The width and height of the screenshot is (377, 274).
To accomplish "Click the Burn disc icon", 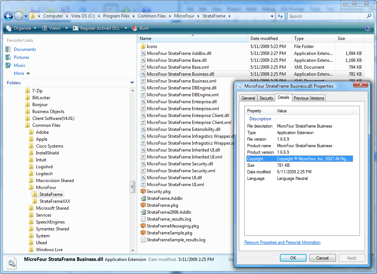I will point(135,28).
